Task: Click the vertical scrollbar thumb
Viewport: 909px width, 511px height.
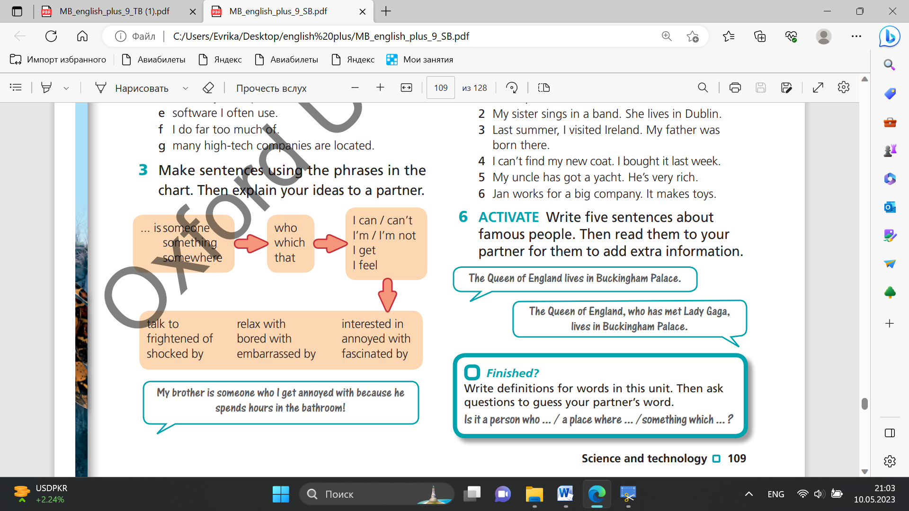Action: 864,404
